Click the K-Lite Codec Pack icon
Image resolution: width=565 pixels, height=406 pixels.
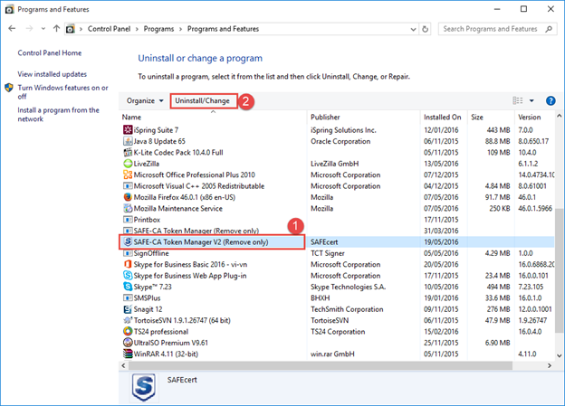point(128,152)
